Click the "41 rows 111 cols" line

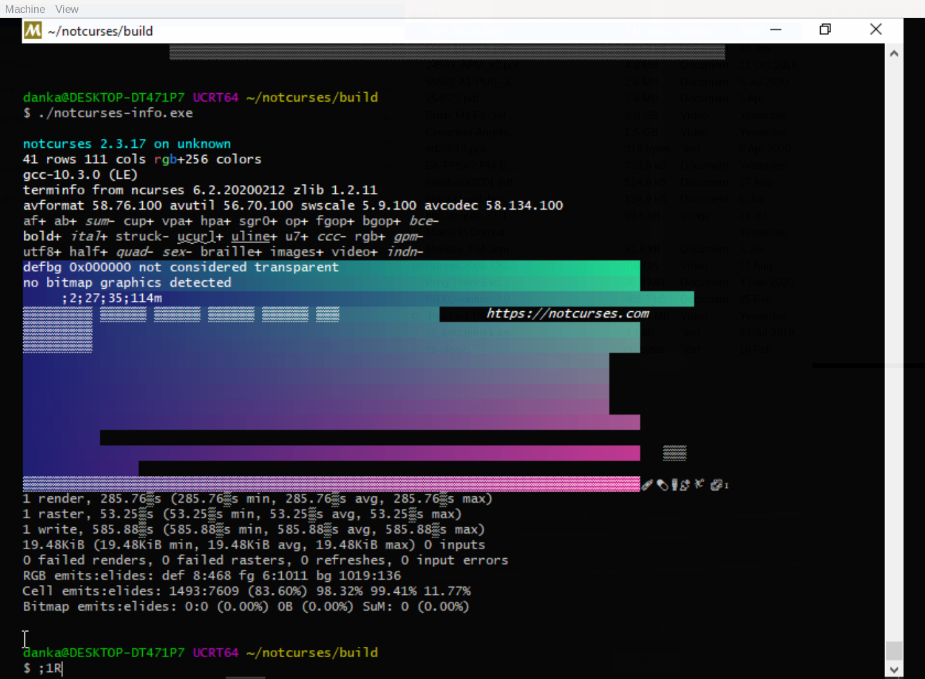[142, 159]
